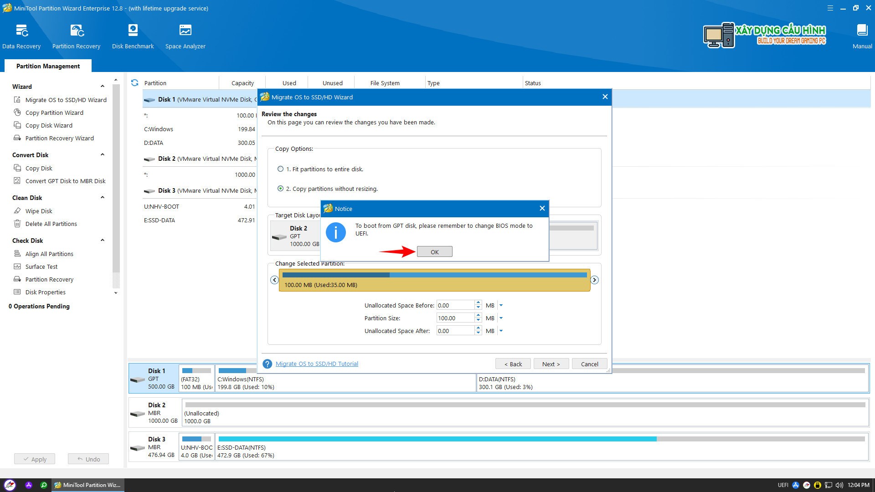Click the Partition Size input field

coord(455,318)
